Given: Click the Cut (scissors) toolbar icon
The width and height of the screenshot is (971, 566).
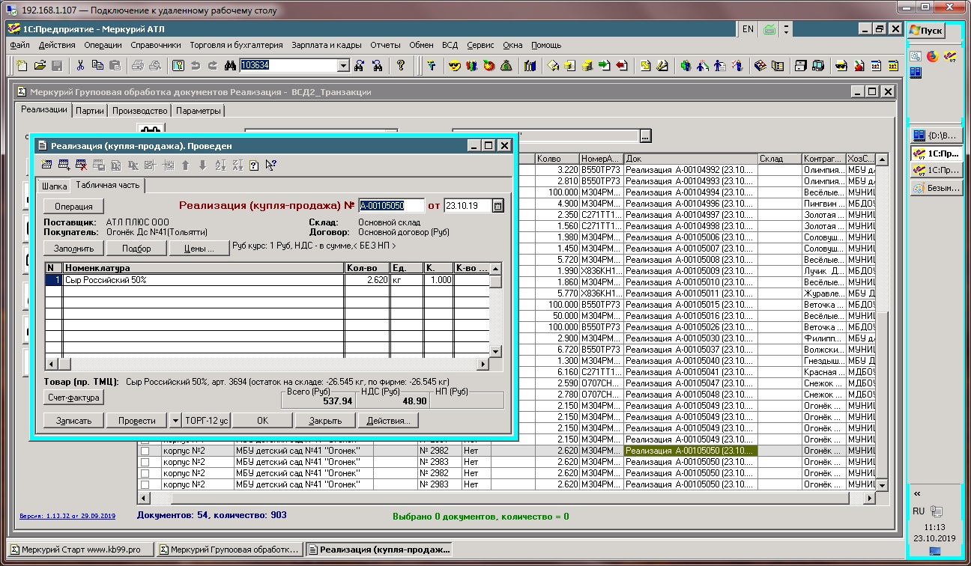Looking at the screenshot, I should tap(81, 66).
